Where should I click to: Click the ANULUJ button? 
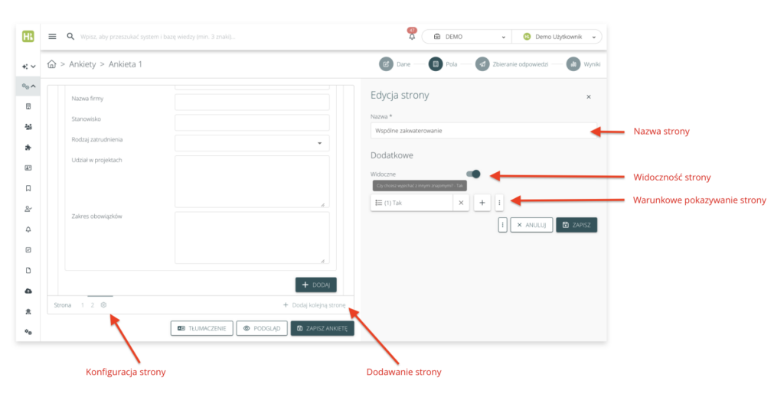[x=531, y=225]
